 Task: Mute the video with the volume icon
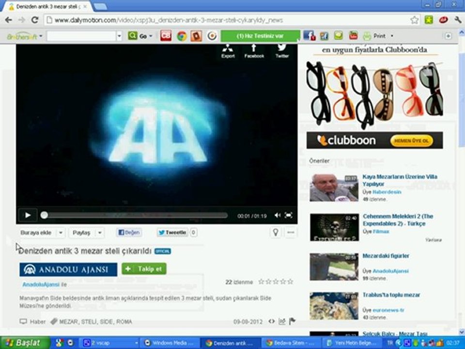pyautogui.click(x=277, y=215)
